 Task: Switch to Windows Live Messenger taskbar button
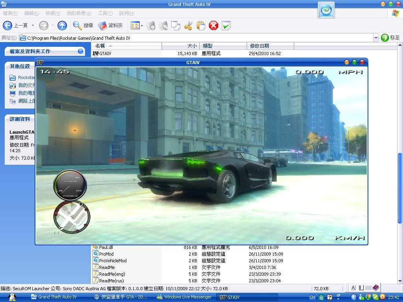(x=184, y=297)
